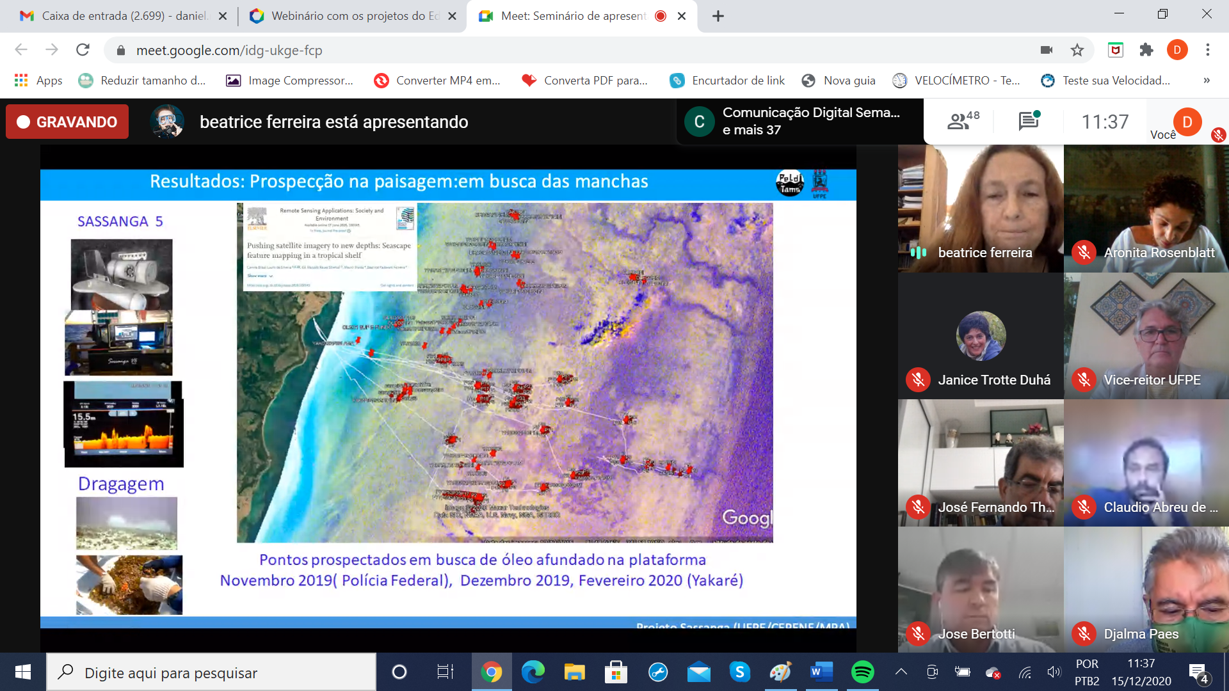
Task: Click the camera permission icon in address bar
Action: point(1047,50)
